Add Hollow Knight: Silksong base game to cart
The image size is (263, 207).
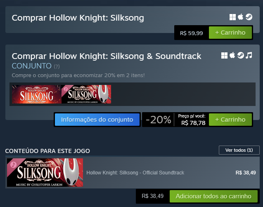point(230,32)
